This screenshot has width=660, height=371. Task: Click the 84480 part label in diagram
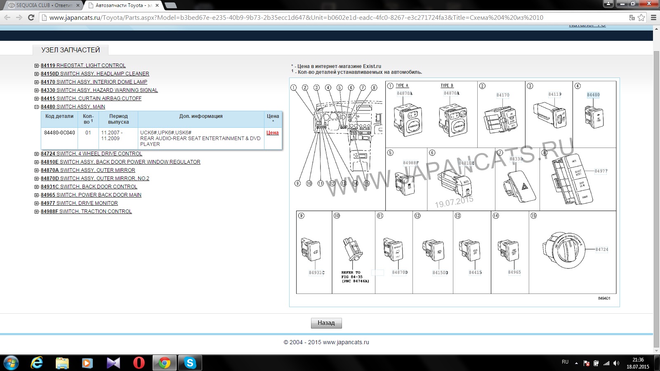(x=593, y=95)
